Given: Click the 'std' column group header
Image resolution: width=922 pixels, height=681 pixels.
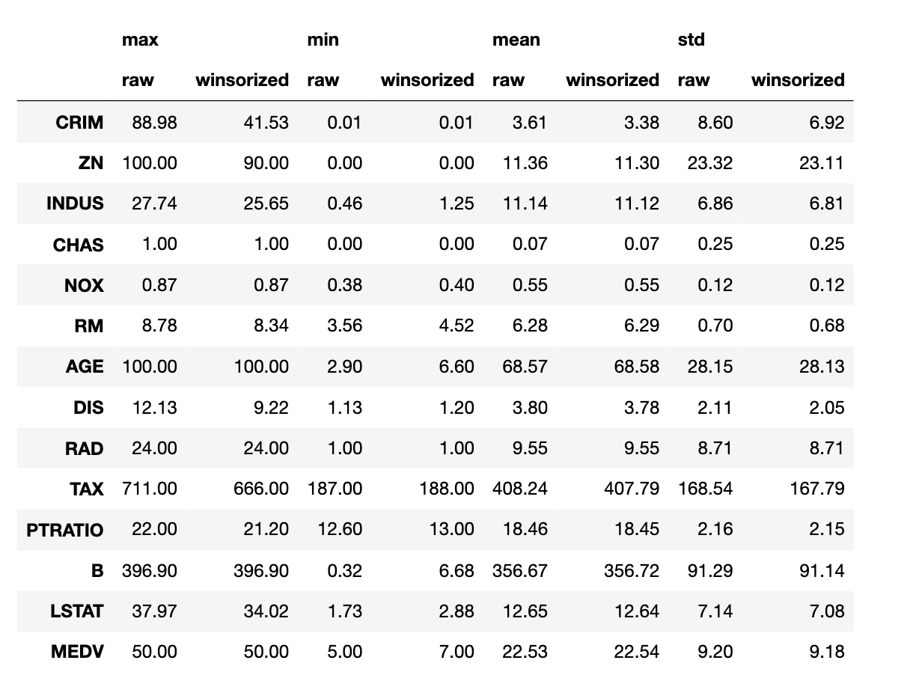Looking at the screenshot, I should click(x=691, y=40).
